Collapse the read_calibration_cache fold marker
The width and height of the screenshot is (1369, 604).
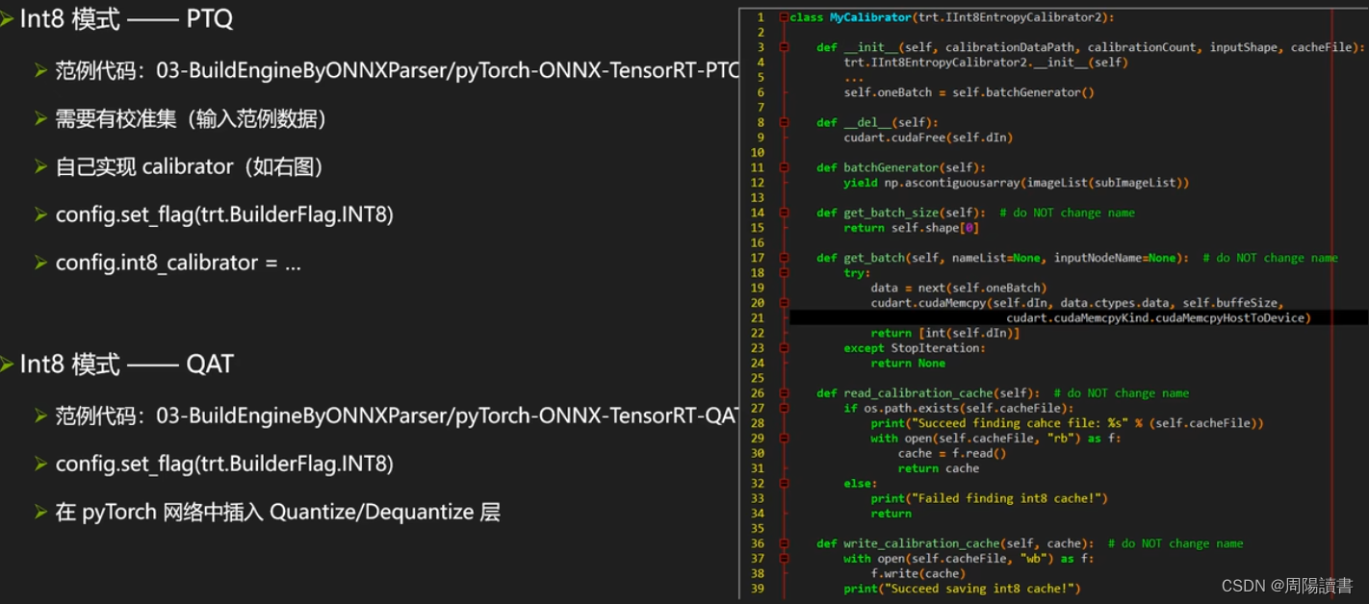[784, 393]
